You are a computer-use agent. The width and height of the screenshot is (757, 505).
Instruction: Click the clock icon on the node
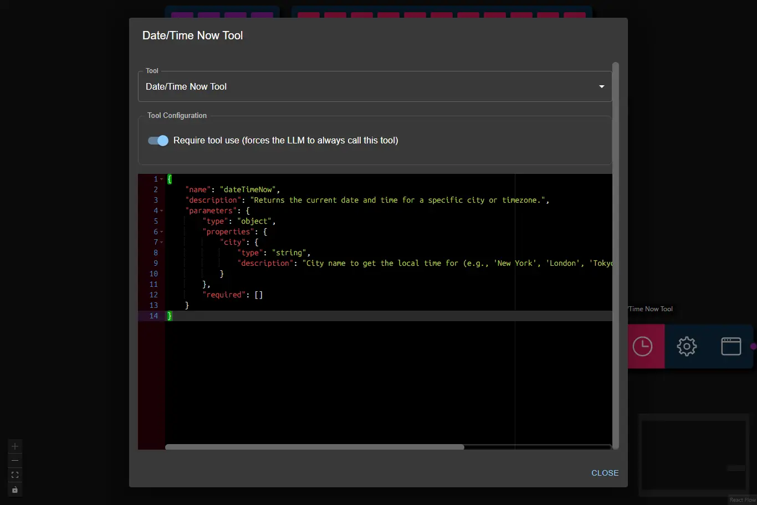pyautogui.click(x=643, y=347)
